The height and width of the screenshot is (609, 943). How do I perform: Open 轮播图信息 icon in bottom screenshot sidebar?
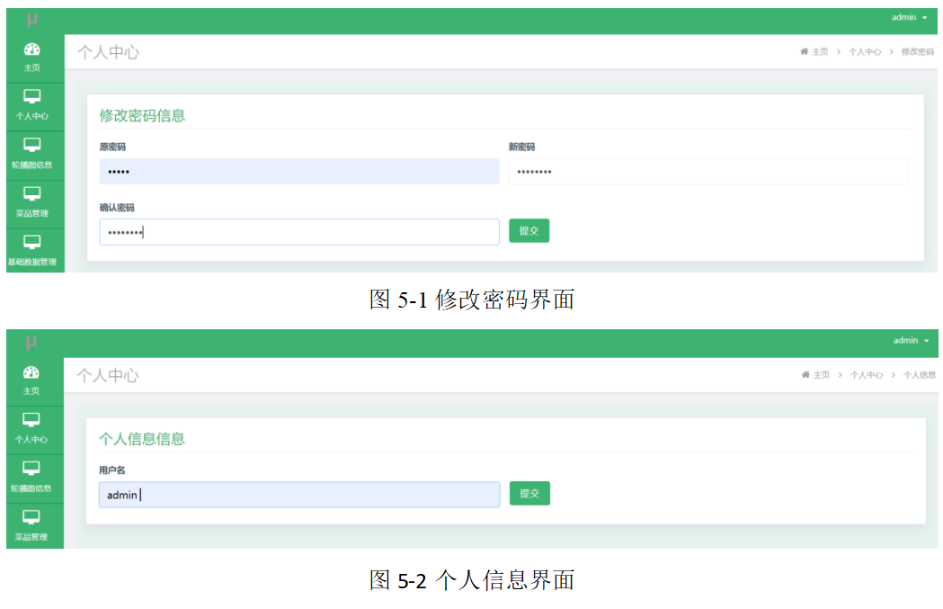click(31, 468)
